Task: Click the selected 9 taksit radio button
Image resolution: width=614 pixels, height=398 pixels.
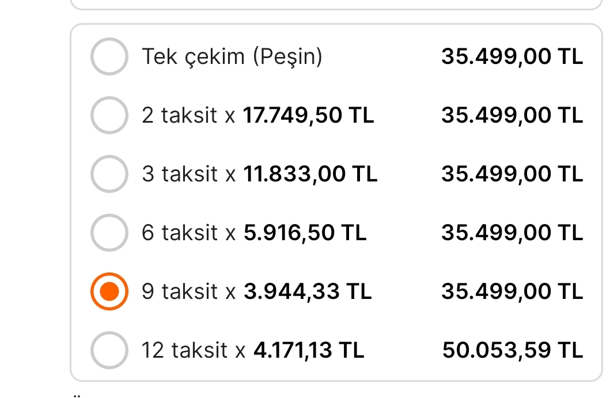Action: (x=109, y=291)
